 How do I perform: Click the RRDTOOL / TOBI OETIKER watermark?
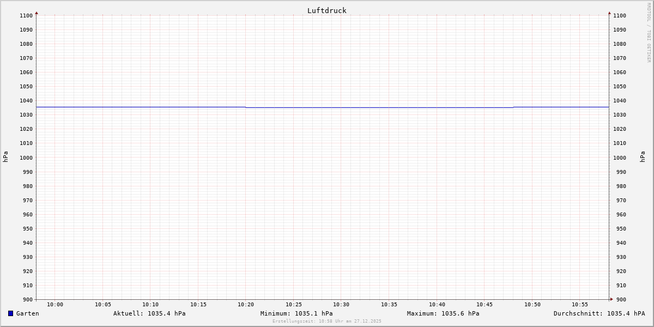coord(649,33)
